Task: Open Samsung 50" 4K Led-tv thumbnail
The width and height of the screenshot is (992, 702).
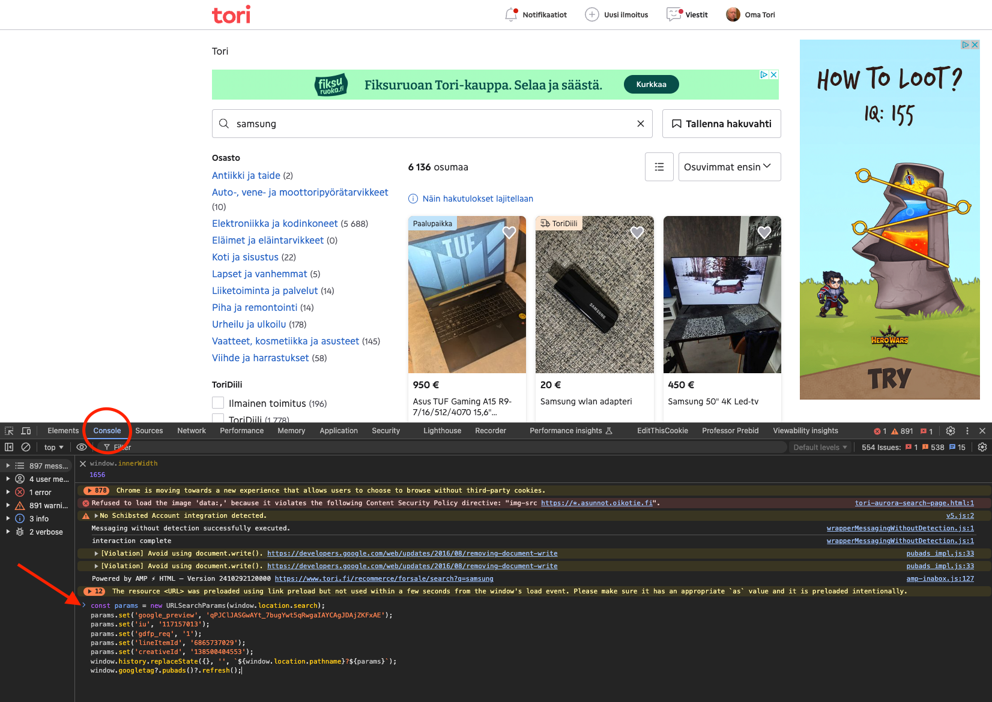Action: click(722, 295)
